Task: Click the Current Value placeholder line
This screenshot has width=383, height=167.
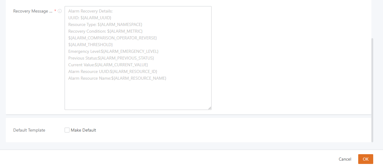Action: click(x=108, y=65)
